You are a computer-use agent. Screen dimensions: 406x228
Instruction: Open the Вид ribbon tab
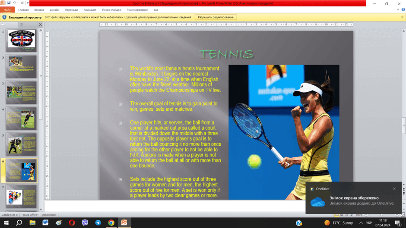click(156, 10)
